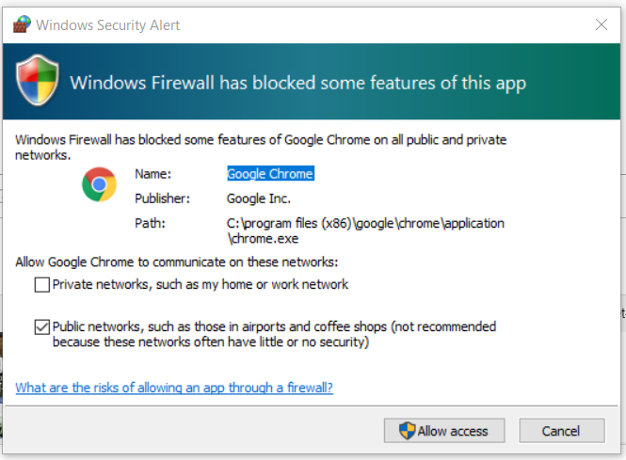This screenshot has height=460, width=626.
Task: Open the firewall risks help link
Action: (174, 387)
